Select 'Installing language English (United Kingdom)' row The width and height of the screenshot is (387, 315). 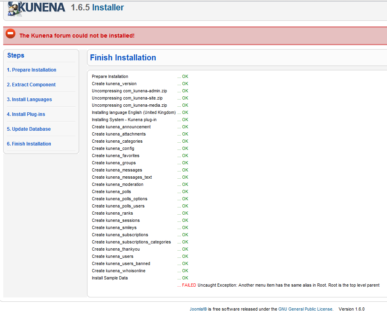point(140,112)
